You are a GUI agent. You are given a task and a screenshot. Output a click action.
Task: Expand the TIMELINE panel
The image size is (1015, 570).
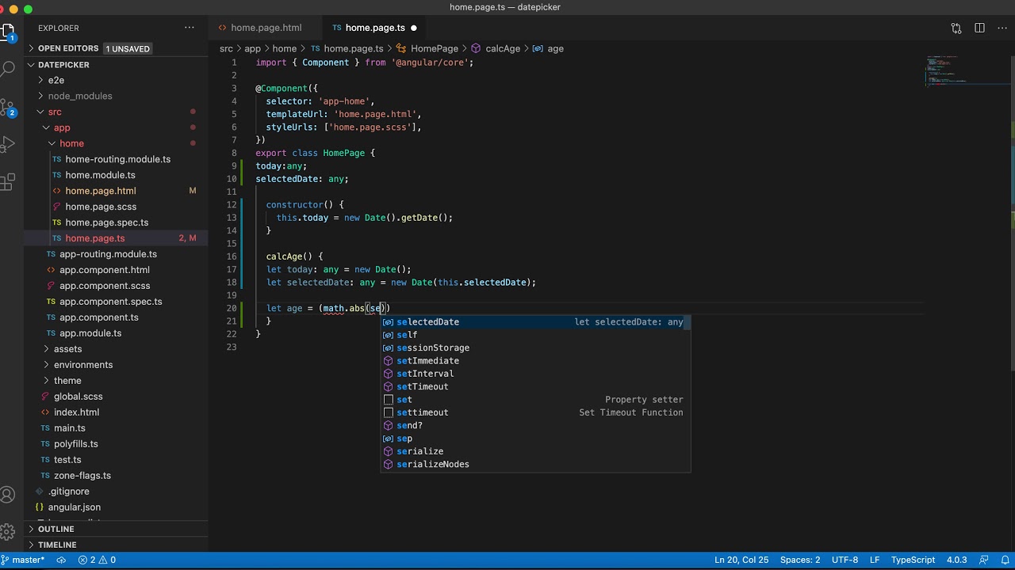(x=57, y=545)
